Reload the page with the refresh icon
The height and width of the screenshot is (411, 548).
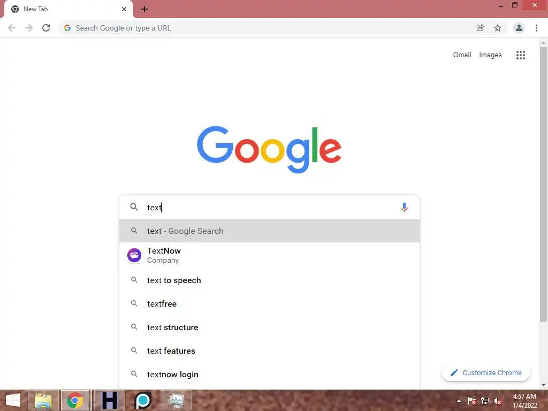point(46,28)
